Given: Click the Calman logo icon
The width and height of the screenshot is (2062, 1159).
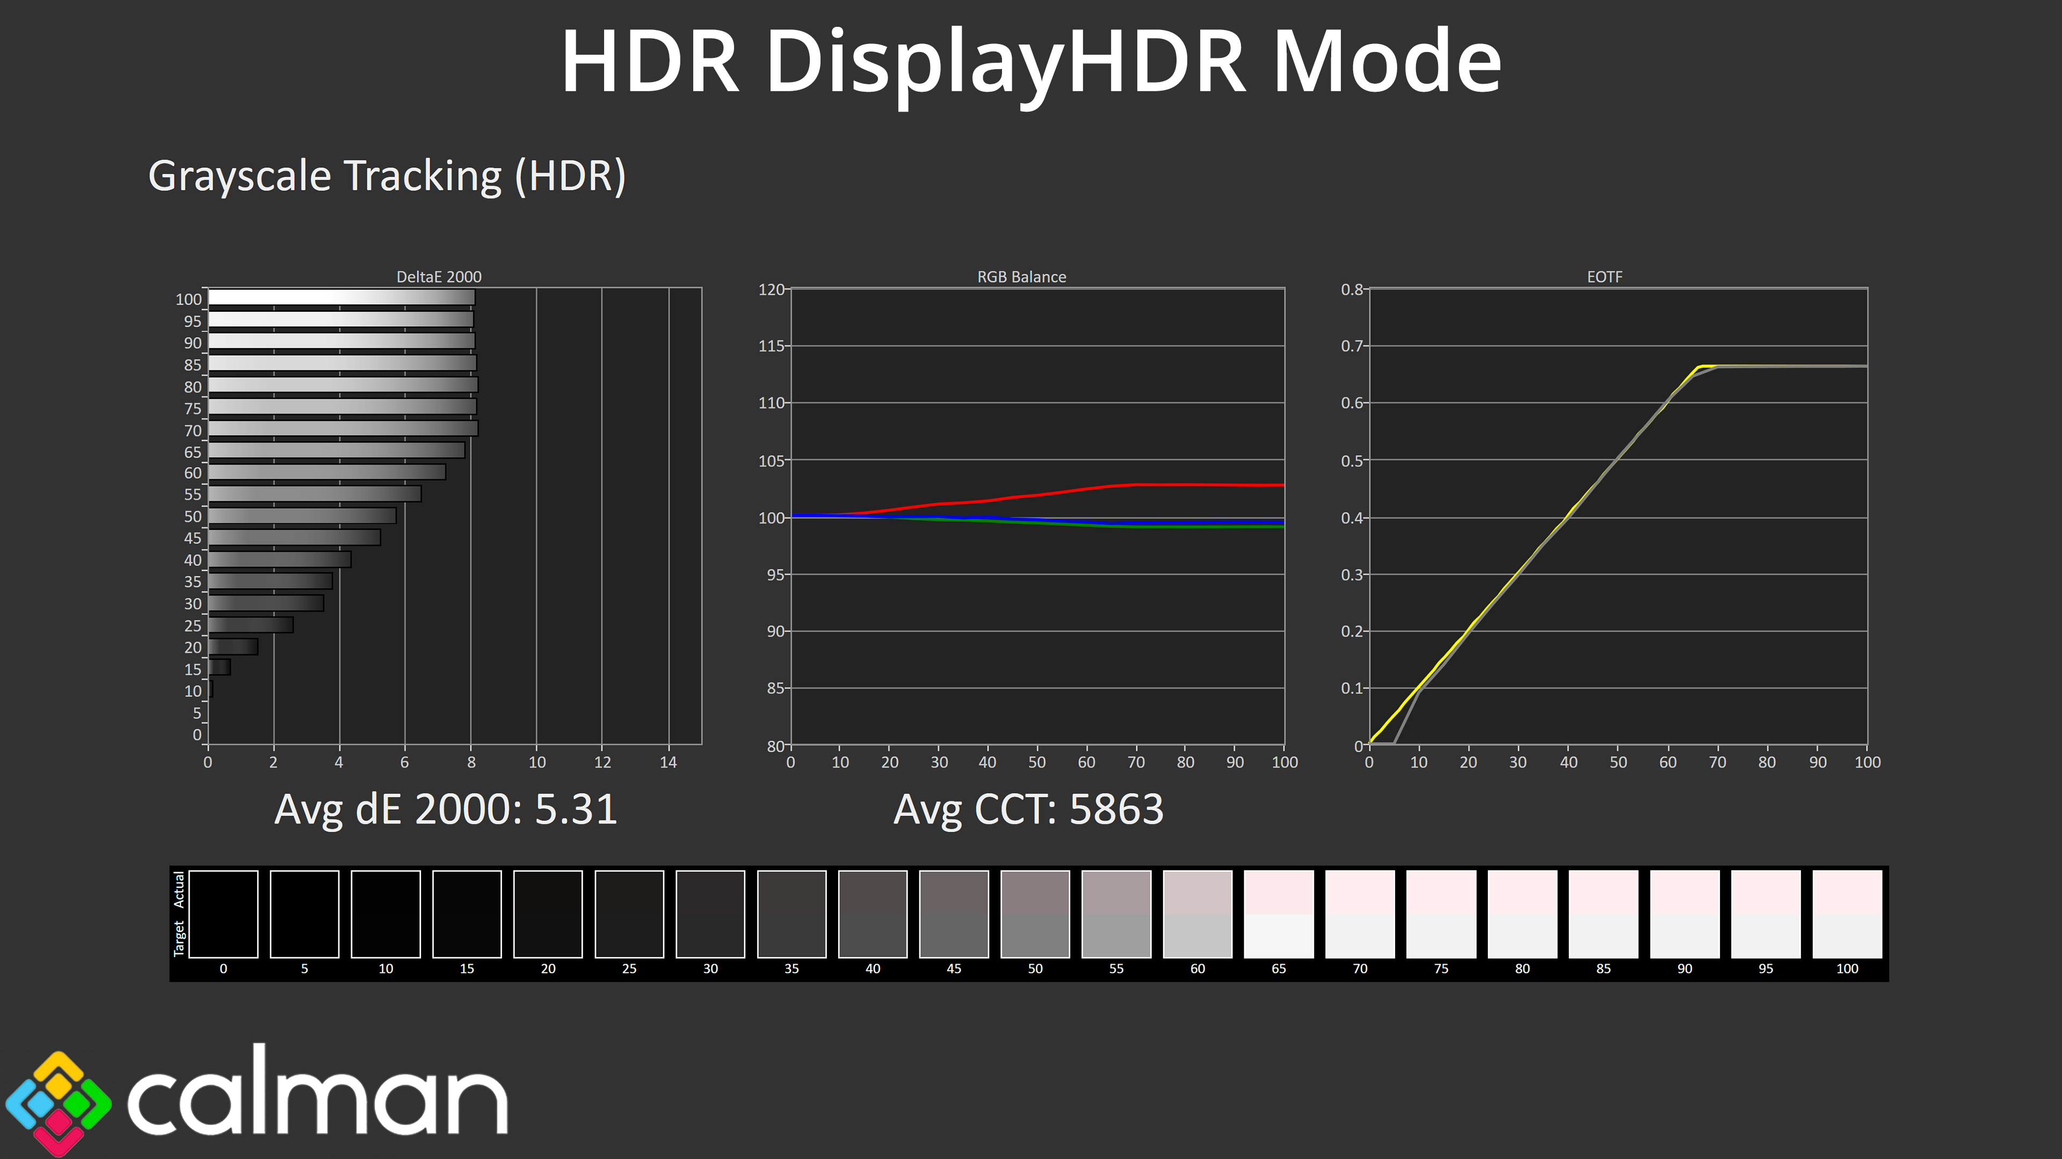Looking at the screenshot, I should tap(57, 1103).
